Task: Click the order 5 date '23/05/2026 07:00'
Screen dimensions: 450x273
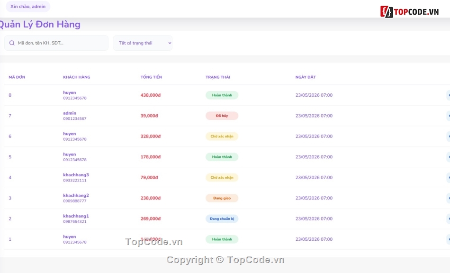Action: click(x=314, y=157)
